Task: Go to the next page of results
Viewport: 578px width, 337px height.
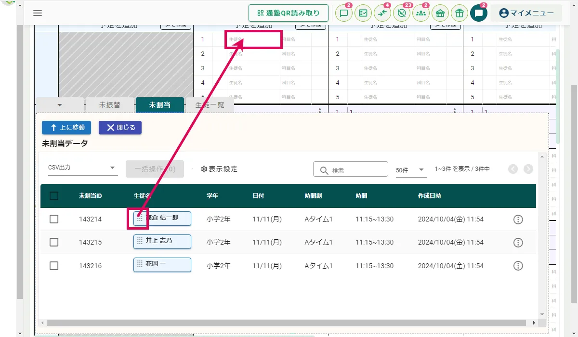Action: click(x=528, y=169)
